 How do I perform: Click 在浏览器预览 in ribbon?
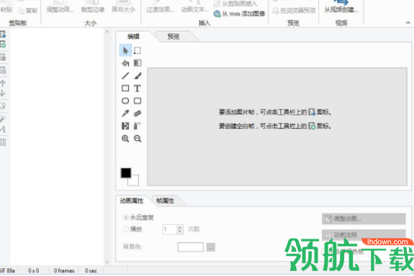click(294, 10)
